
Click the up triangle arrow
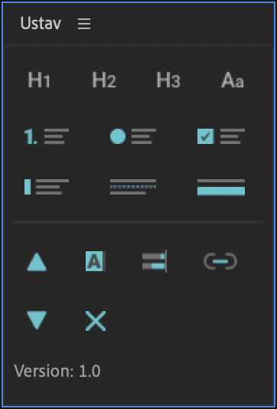37,262
